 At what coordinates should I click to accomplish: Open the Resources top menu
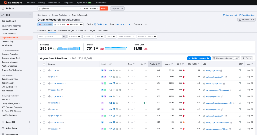click(54, 3)
